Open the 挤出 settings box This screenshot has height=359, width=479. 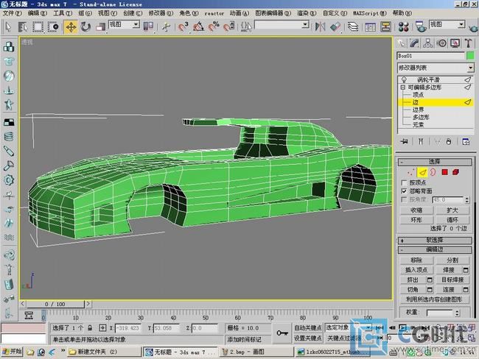(430, 280)
